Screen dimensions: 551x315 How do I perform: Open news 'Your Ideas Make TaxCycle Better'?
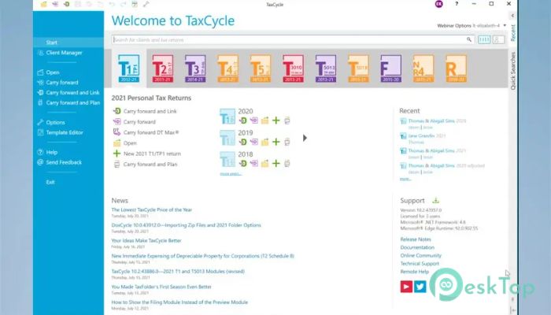pos(146,241)
